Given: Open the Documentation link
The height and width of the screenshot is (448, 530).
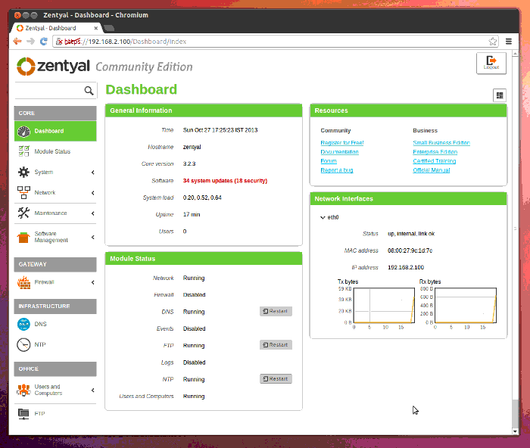Looking at the screenshot, I should point(339,152).
